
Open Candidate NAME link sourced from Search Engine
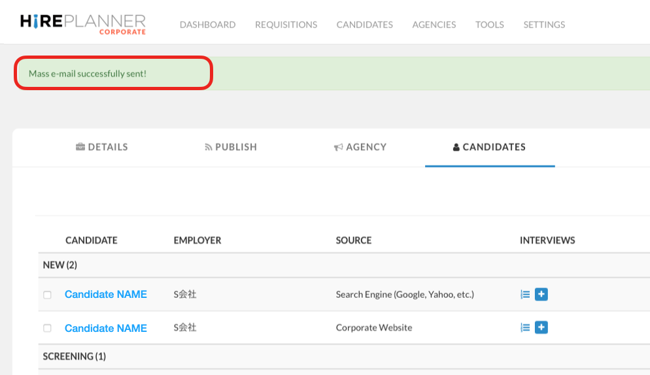click(x=106, y=295)
